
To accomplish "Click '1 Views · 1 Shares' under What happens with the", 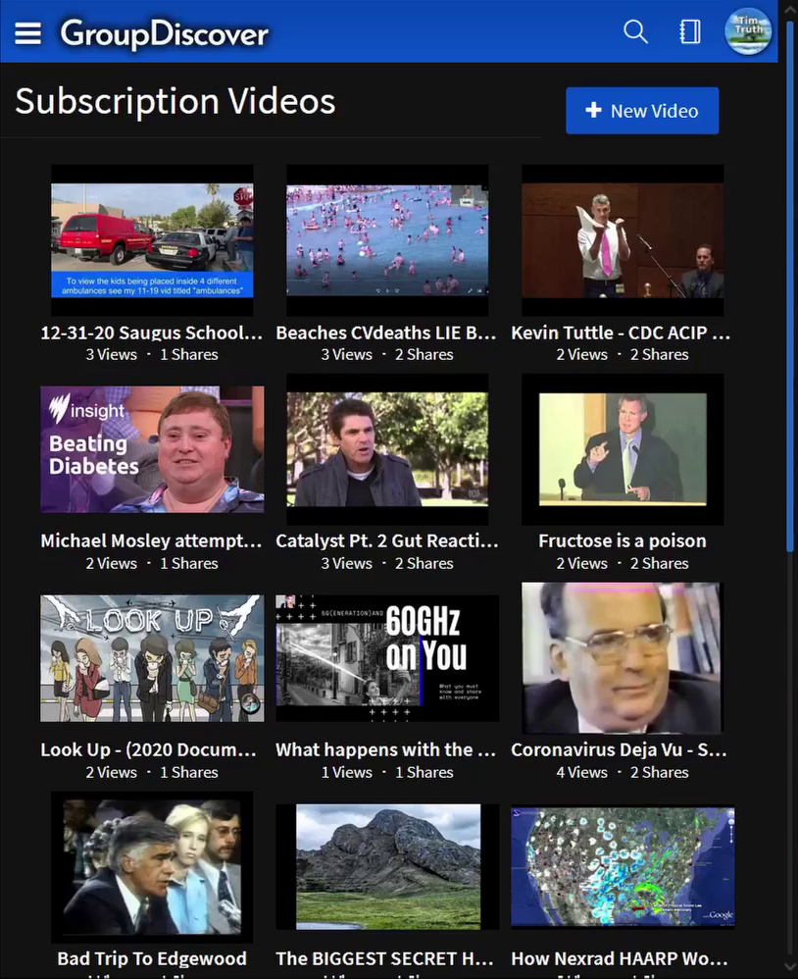I will 387,772.
